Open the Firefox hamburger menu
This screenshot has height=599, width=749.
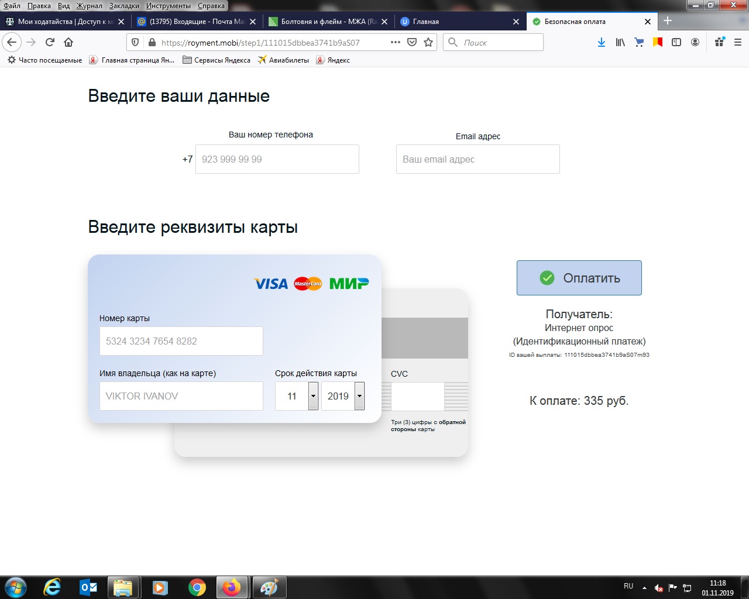click(738, 42)
